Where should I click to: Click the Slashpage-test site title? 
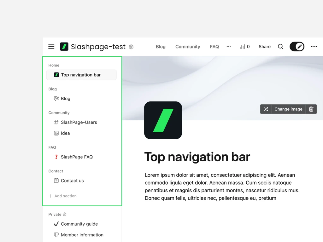click(x=98, y=47)
